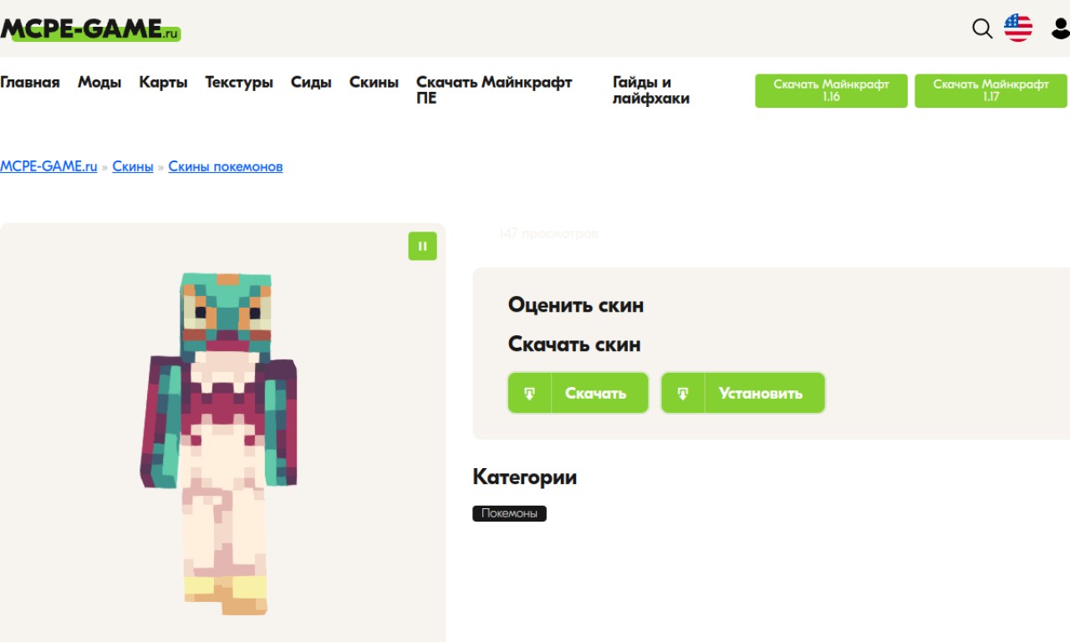1070x642 pixels.
Task: Open the Моды menu item
Action: [x=99, y=82]
